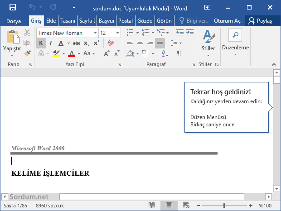Undo the last action
The image size is (281, 211).
(32, 7)
